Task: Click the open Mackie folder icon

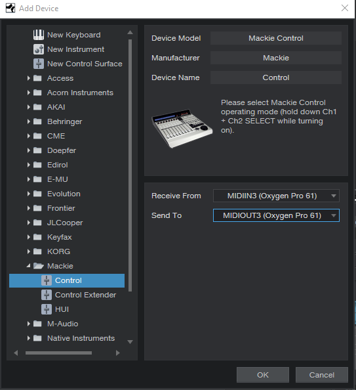Action: [x=38, y=266]
